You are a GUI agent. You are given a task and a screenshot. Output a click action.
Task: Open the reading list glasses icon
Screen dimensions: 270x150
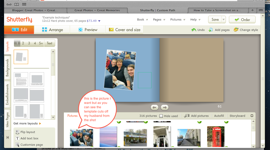pyautogui.click(x=9, y=5)
